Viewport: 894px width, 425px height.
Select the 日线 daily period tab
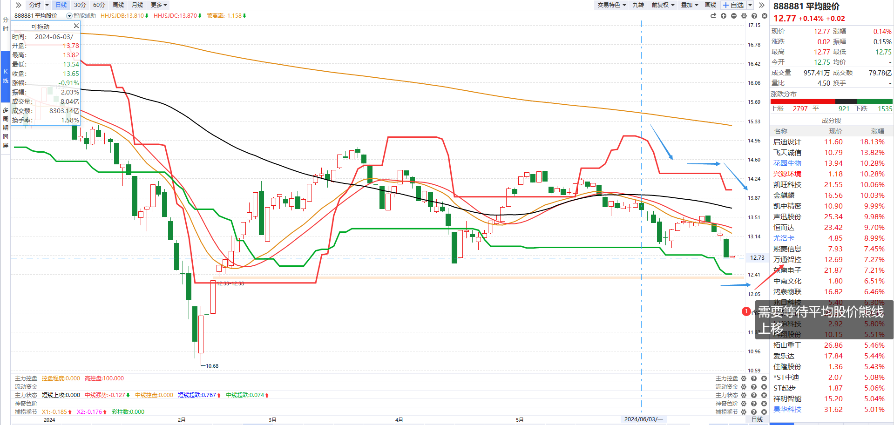pyautogui.click(x=61, y=5)
